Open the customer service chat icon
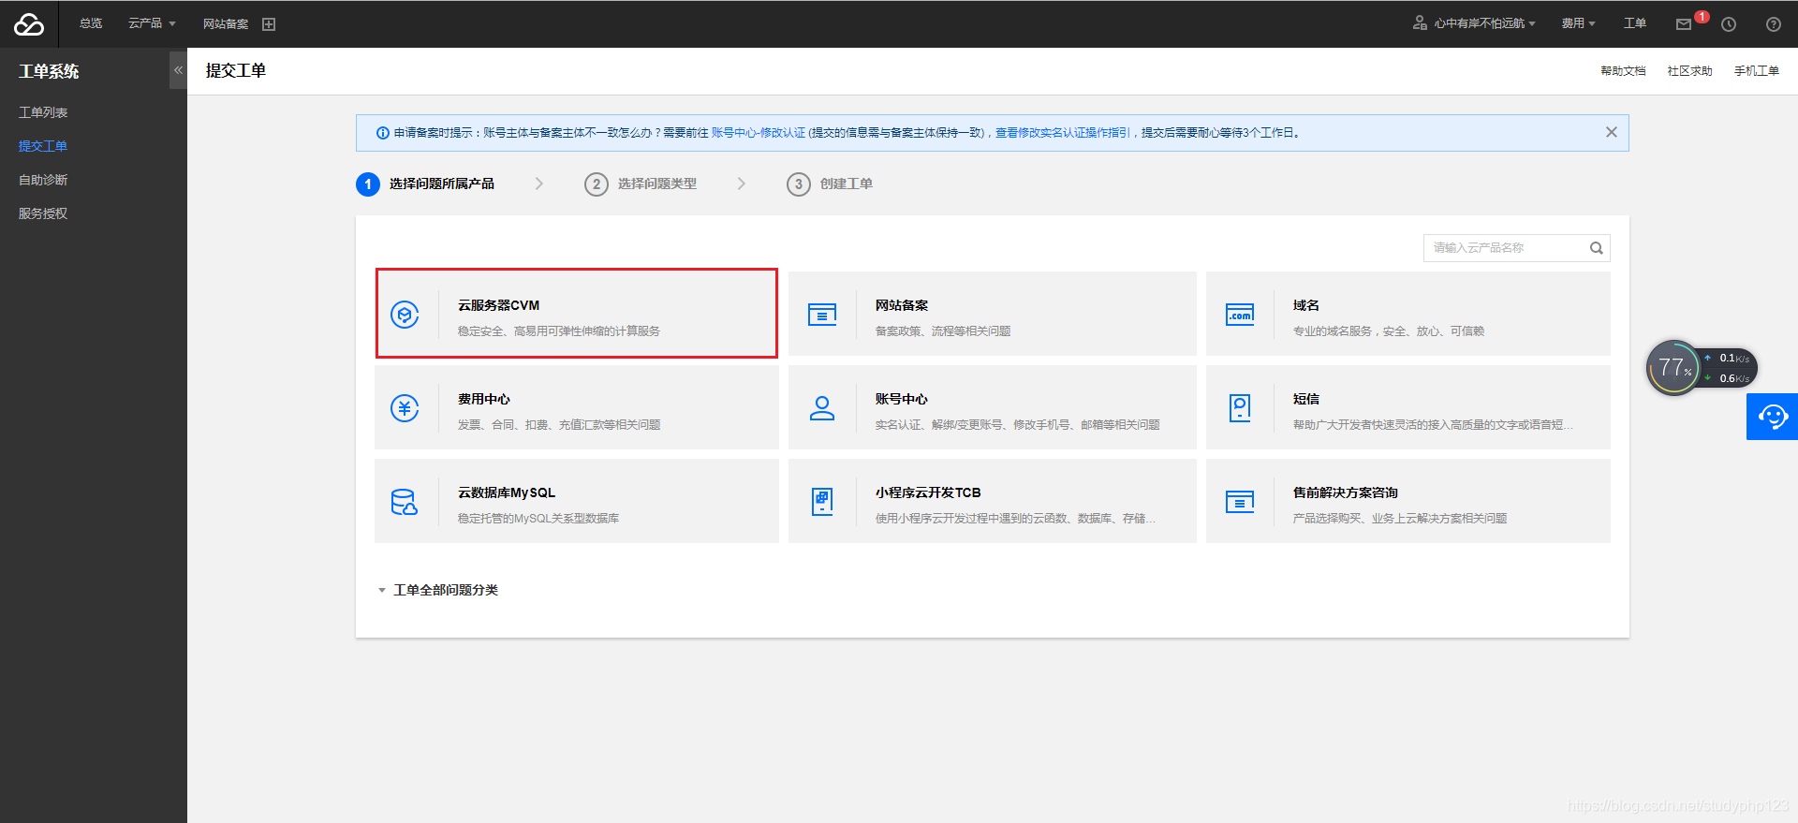The width and height of the screenshot is (1798, 823). (1772, 417)
